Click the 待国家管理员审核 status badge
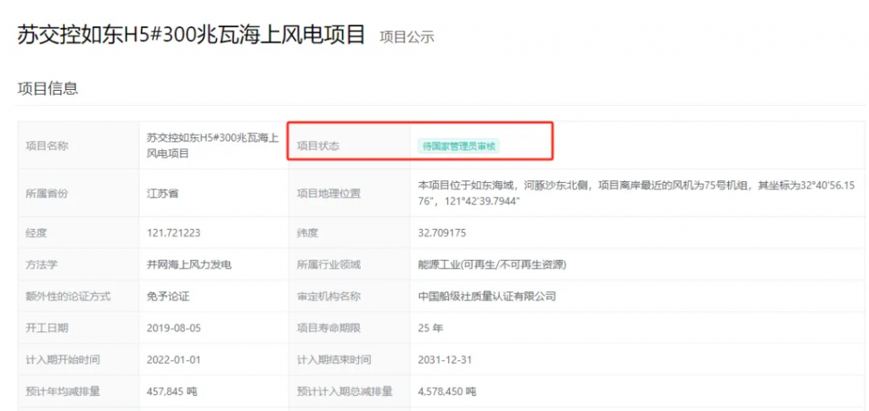 [459, 146]
